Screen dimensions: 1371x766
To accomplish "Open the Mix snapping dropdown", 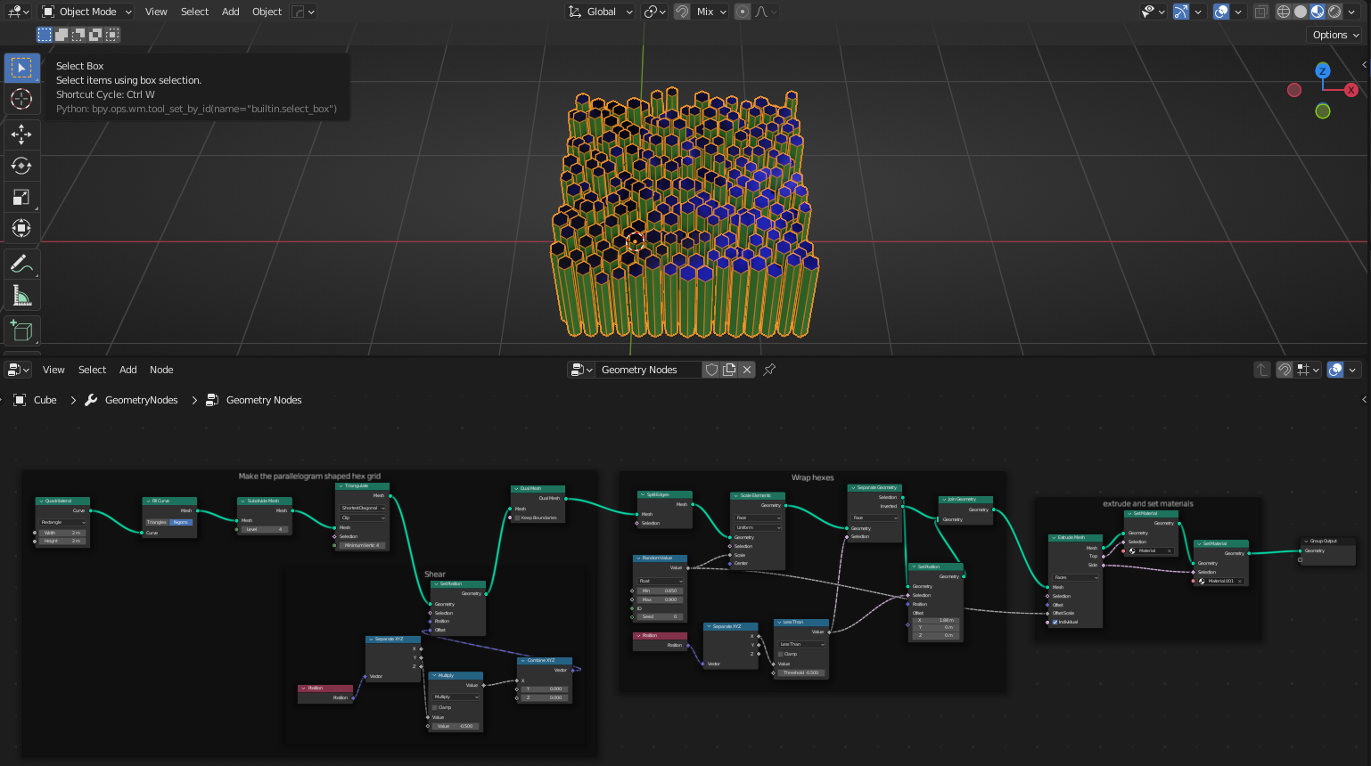I will tap(711, 12).
